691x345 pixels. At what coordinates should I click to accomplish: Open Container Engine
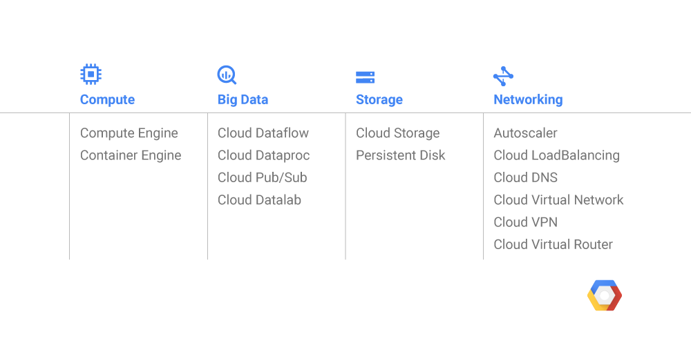(131, 155)
